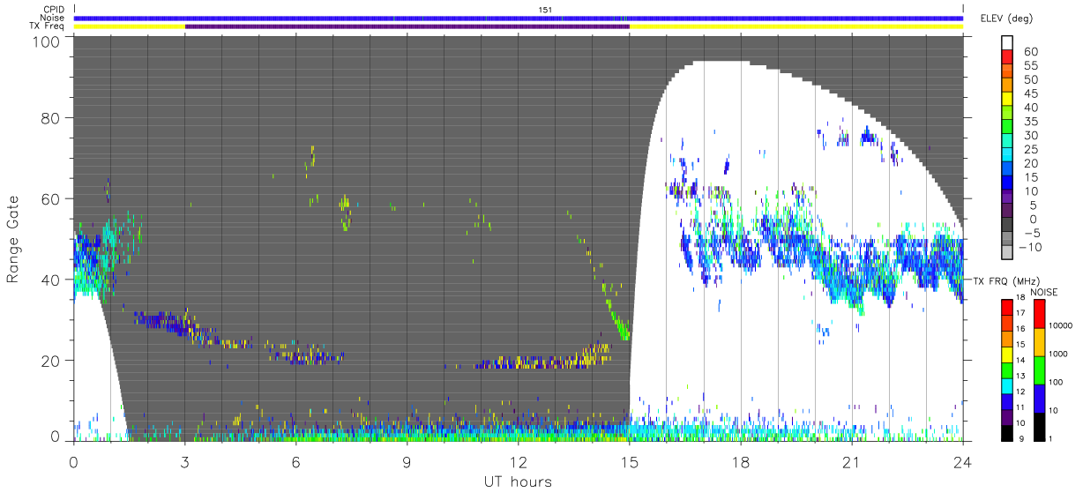Click the Noise row label above the plot
The image size is (1083, 500).
(x=54, y=18)
